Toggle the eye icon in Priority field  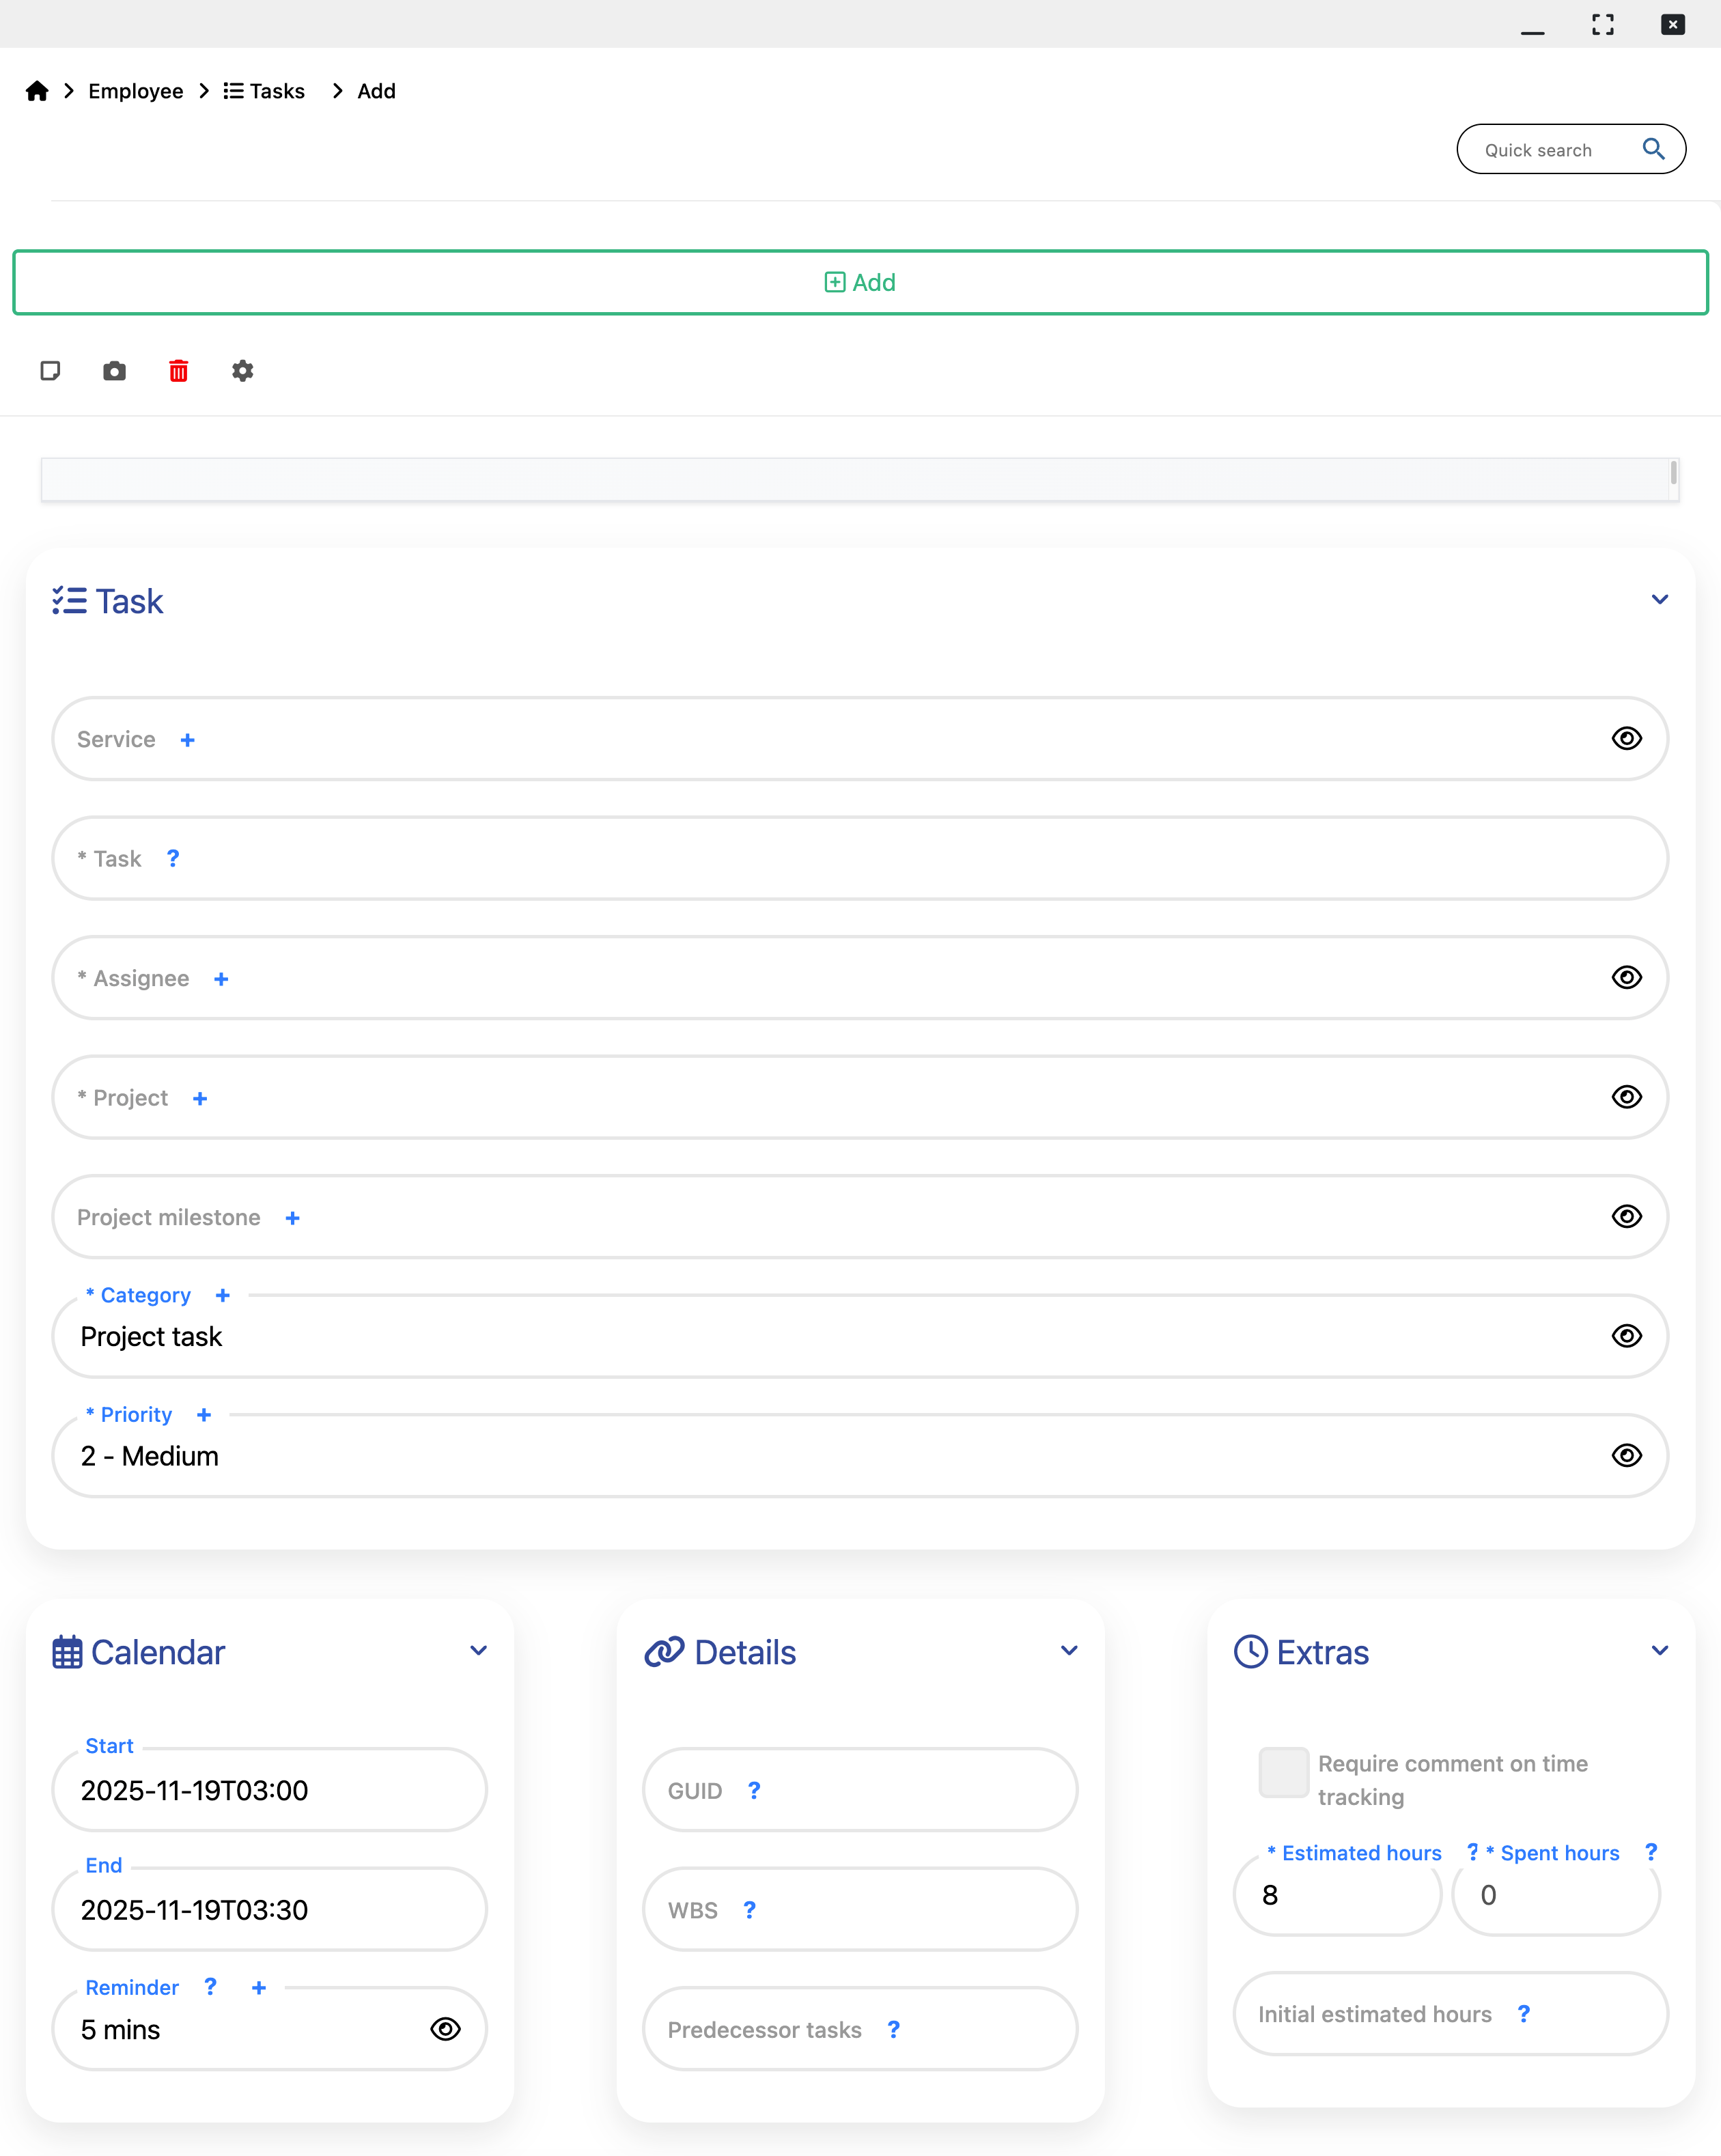tap(1626, 1455)
